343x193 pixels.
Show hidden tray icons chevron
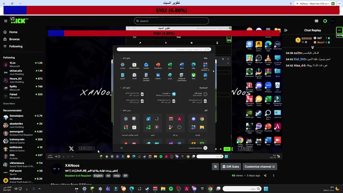tap(39, 189)
